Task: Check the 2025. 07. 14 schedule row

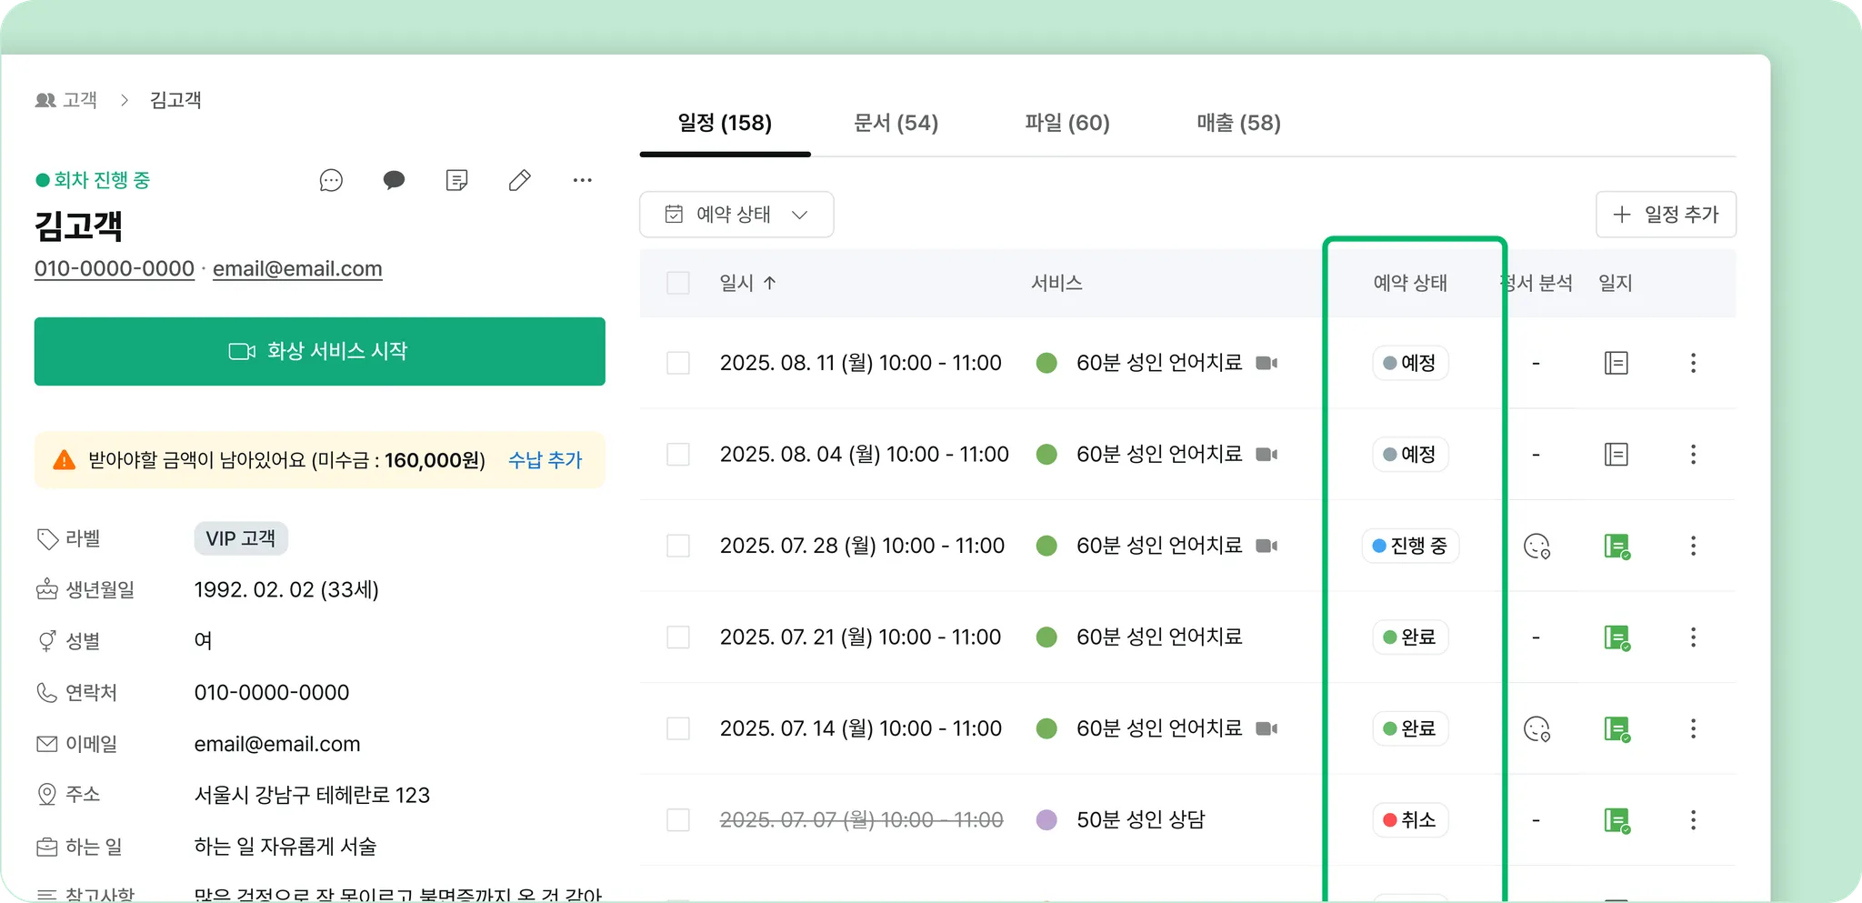Action: pos(678,728)
